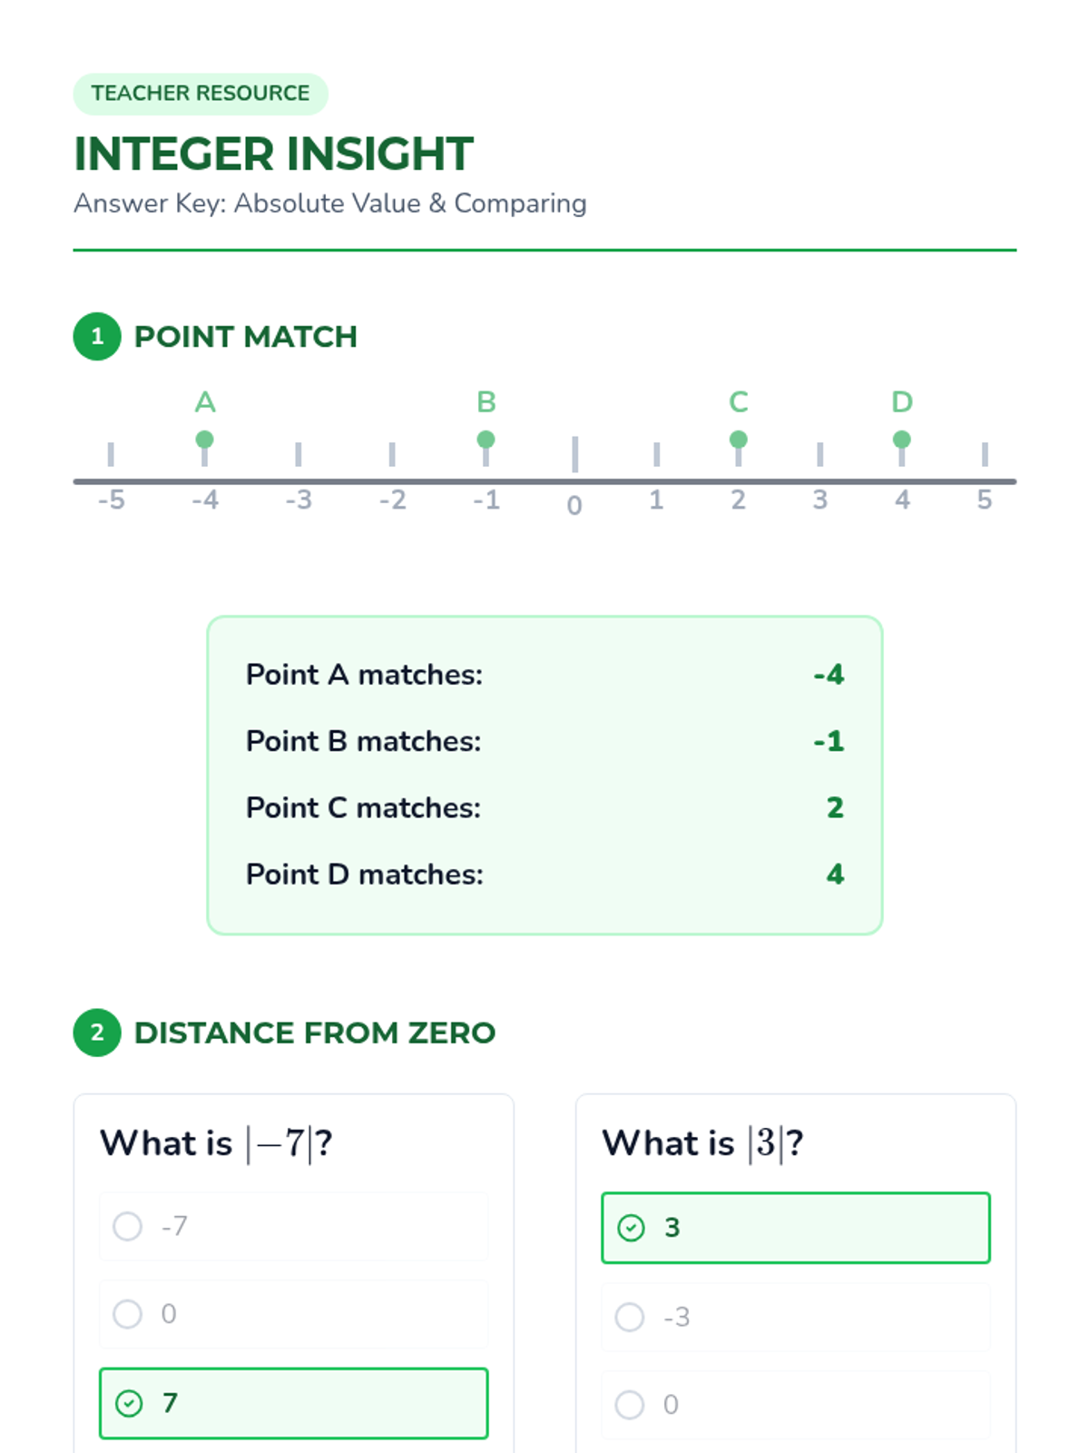This screenshot has width=1089, height=1453.
Task: Select point C dot on number line
Action: pos(738,440)
